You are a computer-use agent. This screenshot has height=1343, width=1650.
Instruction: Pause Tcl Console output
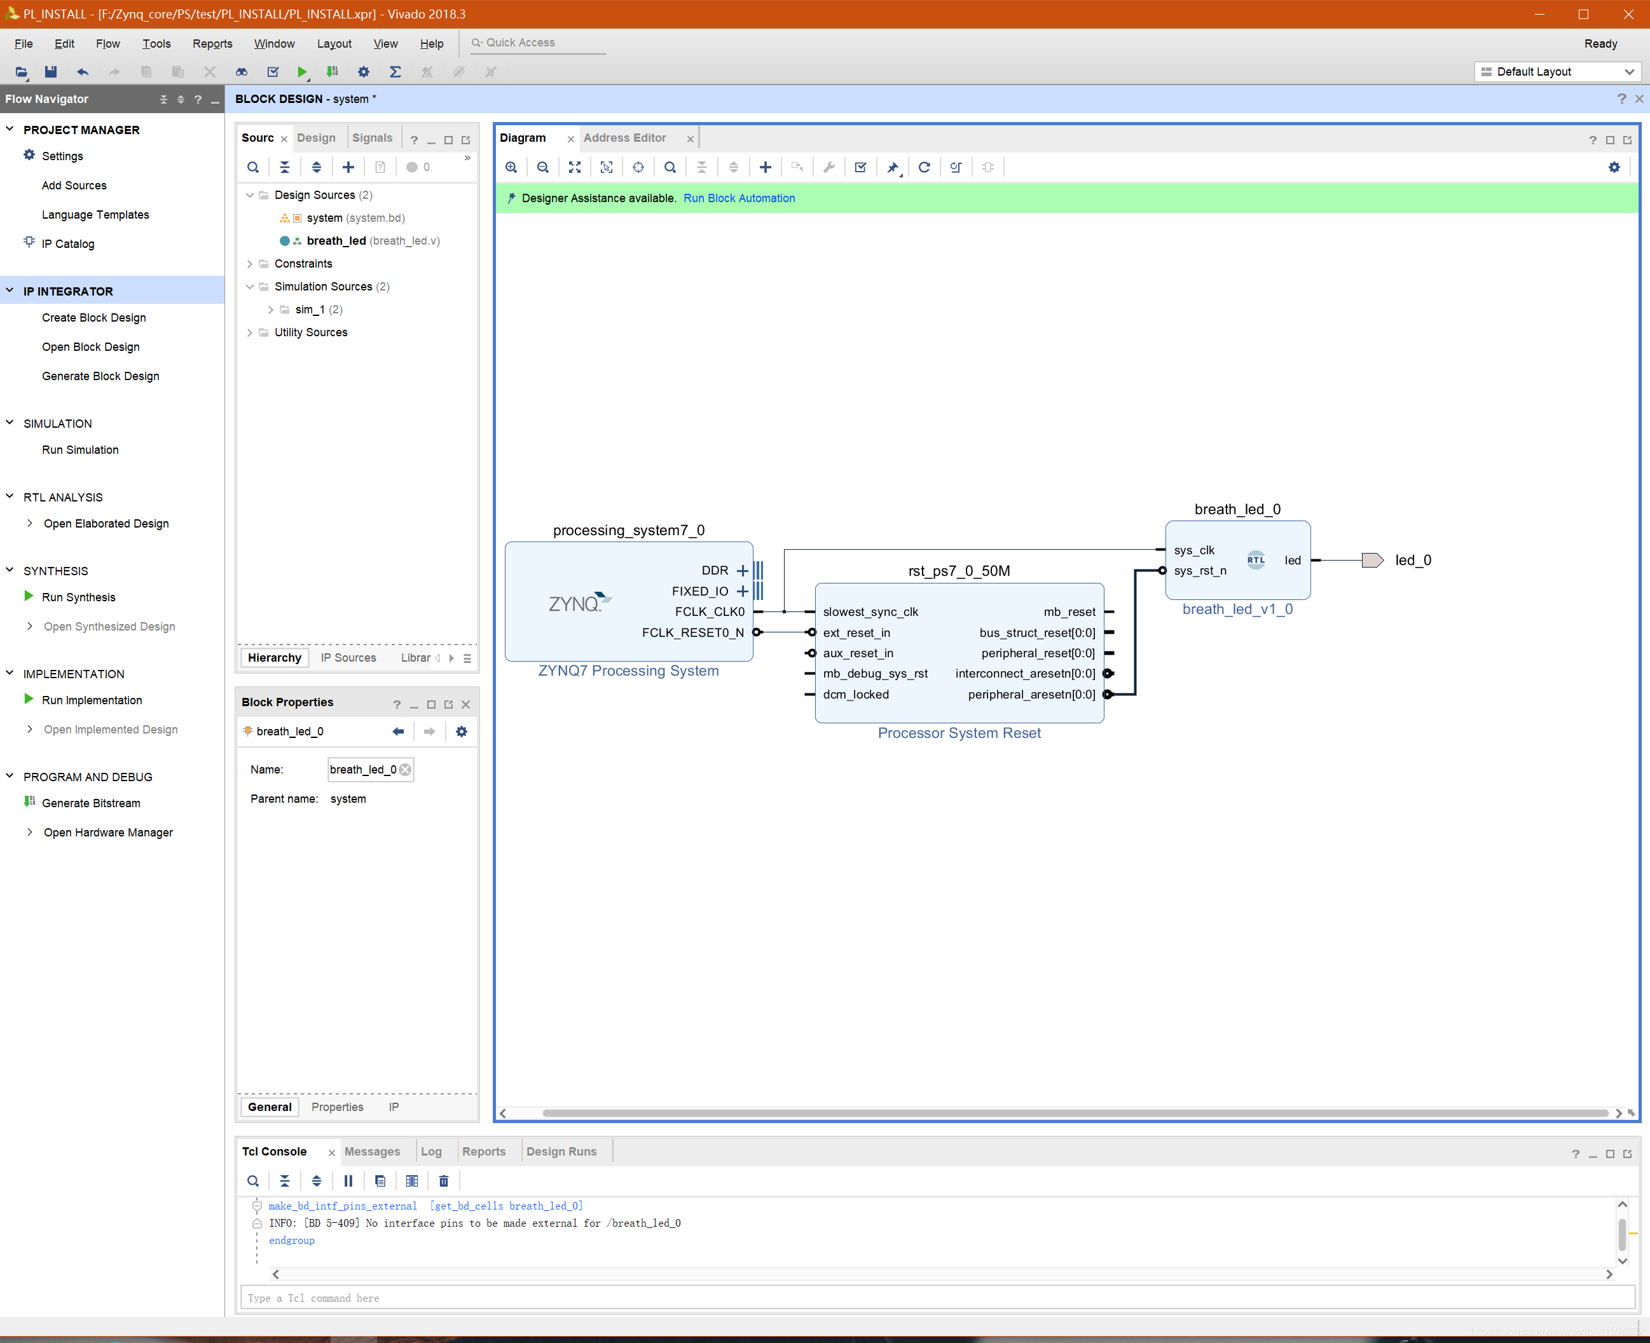coord(348,1180)
